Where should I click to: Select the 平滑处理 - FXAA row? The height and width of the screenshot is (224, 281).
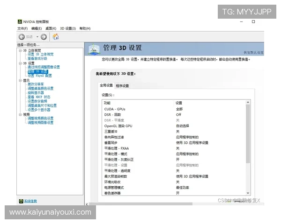[x=174, y=148]
